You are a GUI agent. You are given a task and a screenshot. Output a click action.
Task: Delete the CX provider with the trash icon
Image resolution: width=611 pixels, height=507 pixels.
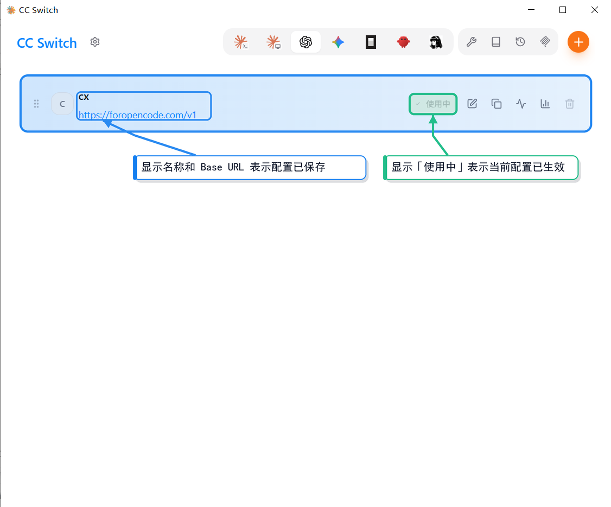(570, 104)
